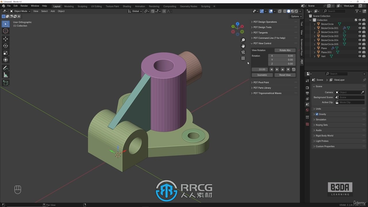Open the Output properties tab
The width and height of the screenshot is (368, 207).
pyautogui.click(x=307, y=93)
